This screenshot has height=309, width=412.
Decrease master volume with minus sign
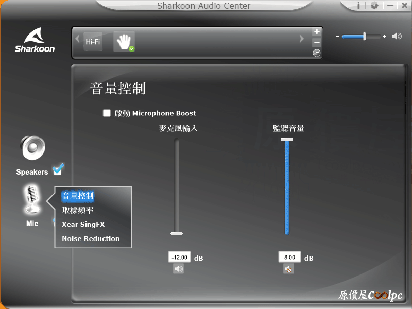[x=338, y=37]
